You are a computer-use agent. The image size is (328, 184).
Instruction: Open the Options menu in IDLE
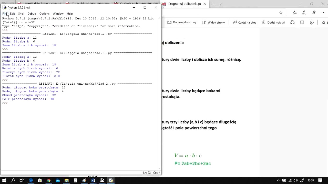(44, 14)
